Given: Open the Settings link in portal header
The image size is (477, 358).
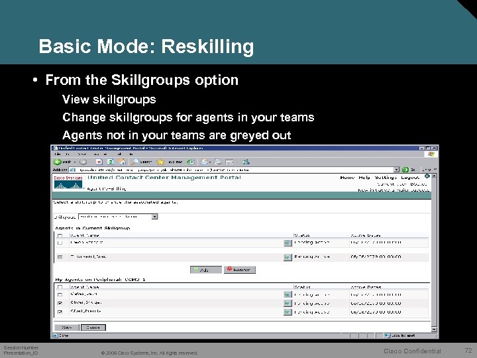Looking at the screenshot, I should [x=386, y=178].
